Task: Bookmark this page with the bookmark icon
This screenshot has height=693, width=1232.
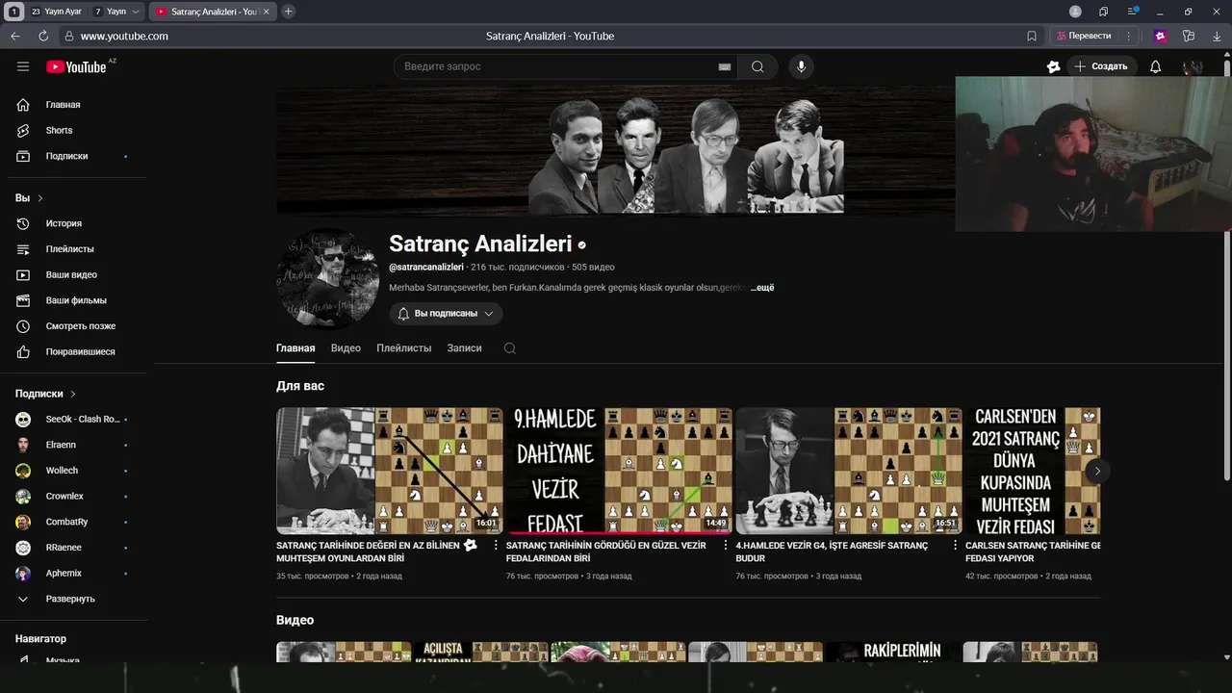Action: [1032, 36]
